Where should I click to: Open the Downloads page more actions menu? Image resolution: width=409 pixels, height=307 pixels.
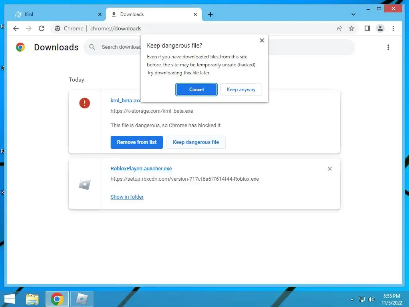coord(388,47)
